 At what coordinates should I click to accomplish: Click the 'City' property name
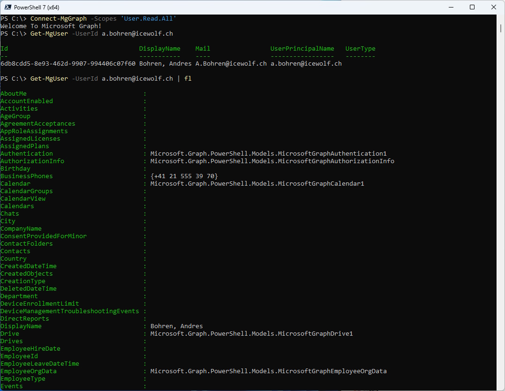[8, 221]
